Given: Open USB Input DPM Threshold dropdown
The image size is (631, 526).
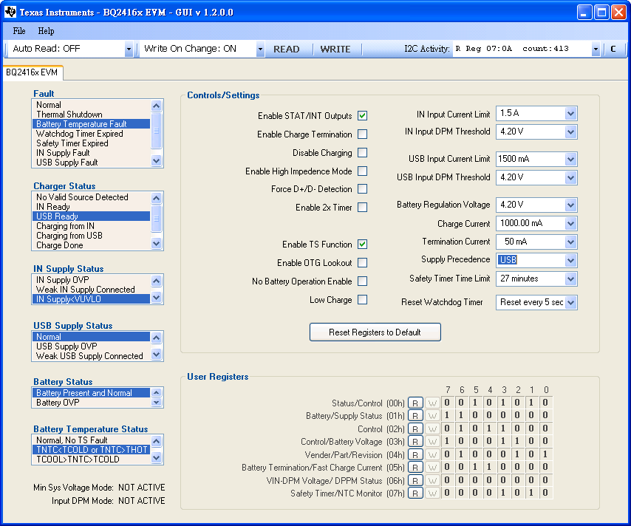Looking at the screenshot, I should pos(570,177).
